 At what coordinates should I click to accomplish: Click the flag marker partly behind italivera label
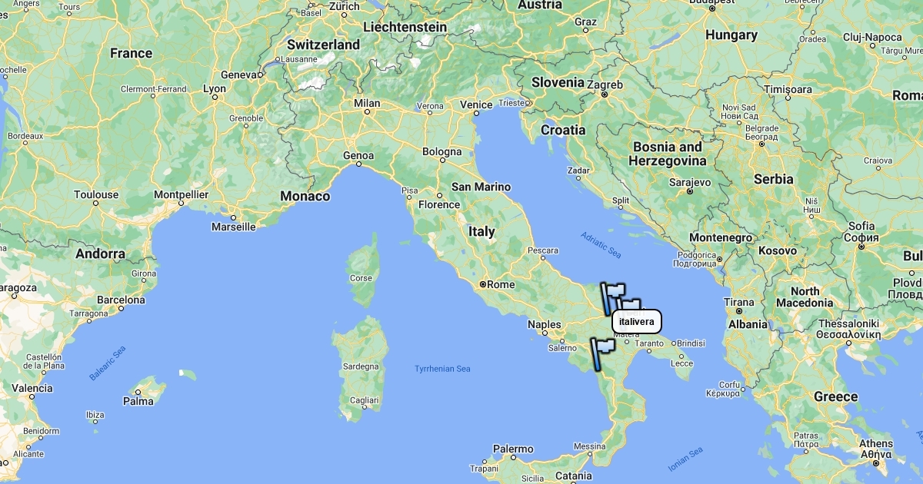[x=631, y=305]
